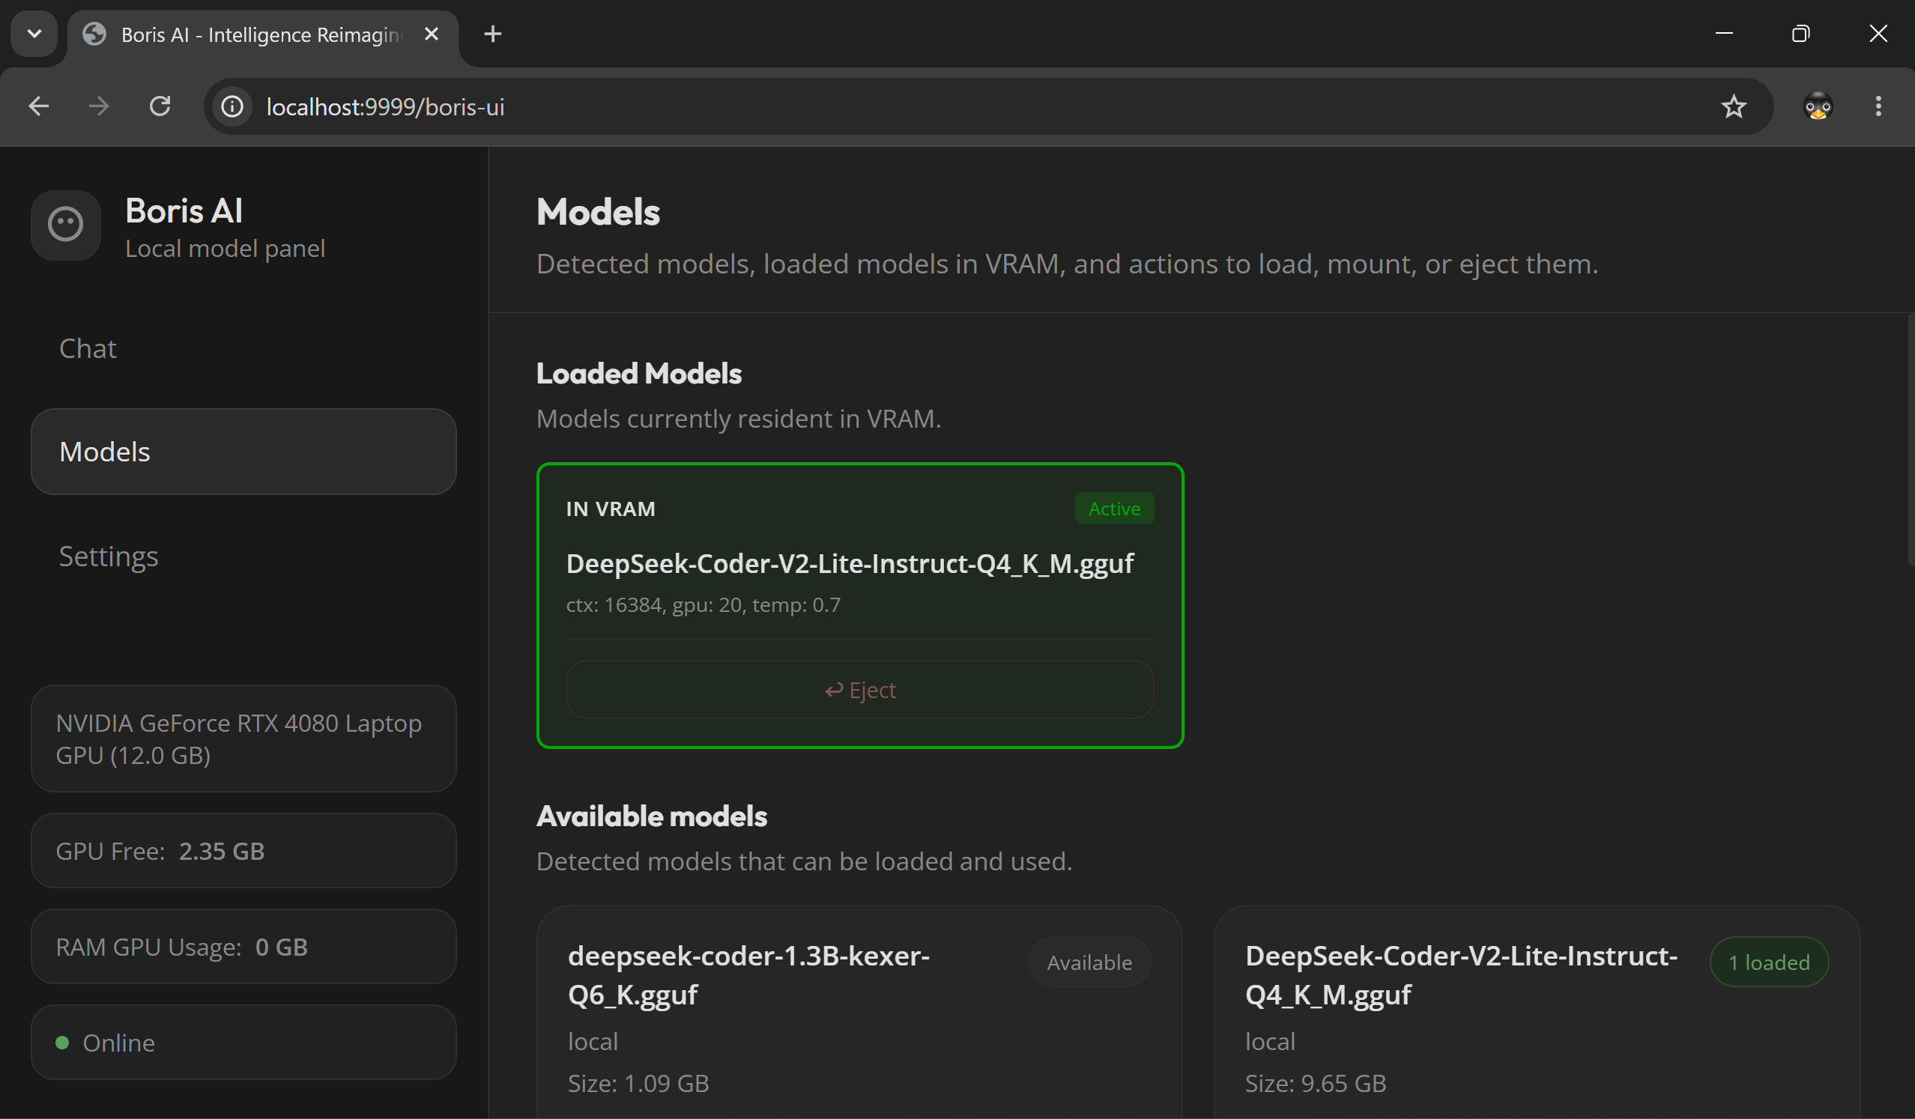1915x1119 pixels.
Task: Click the Active status badge
Action: pyautogui.click(x=1114, y=509)
